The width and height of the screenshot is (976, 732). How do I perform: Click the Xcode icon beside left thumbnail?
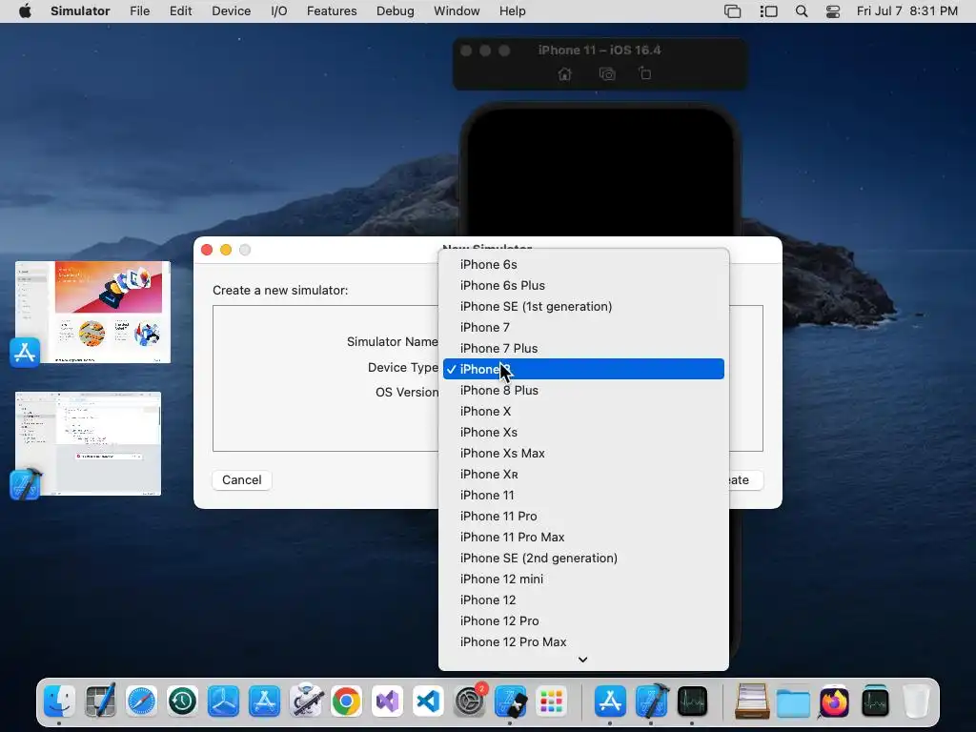26,484
